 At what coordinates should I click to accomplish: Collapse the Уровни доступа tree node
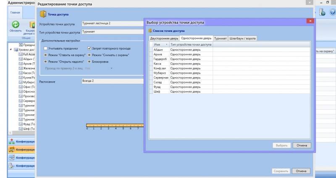[11, 49]
